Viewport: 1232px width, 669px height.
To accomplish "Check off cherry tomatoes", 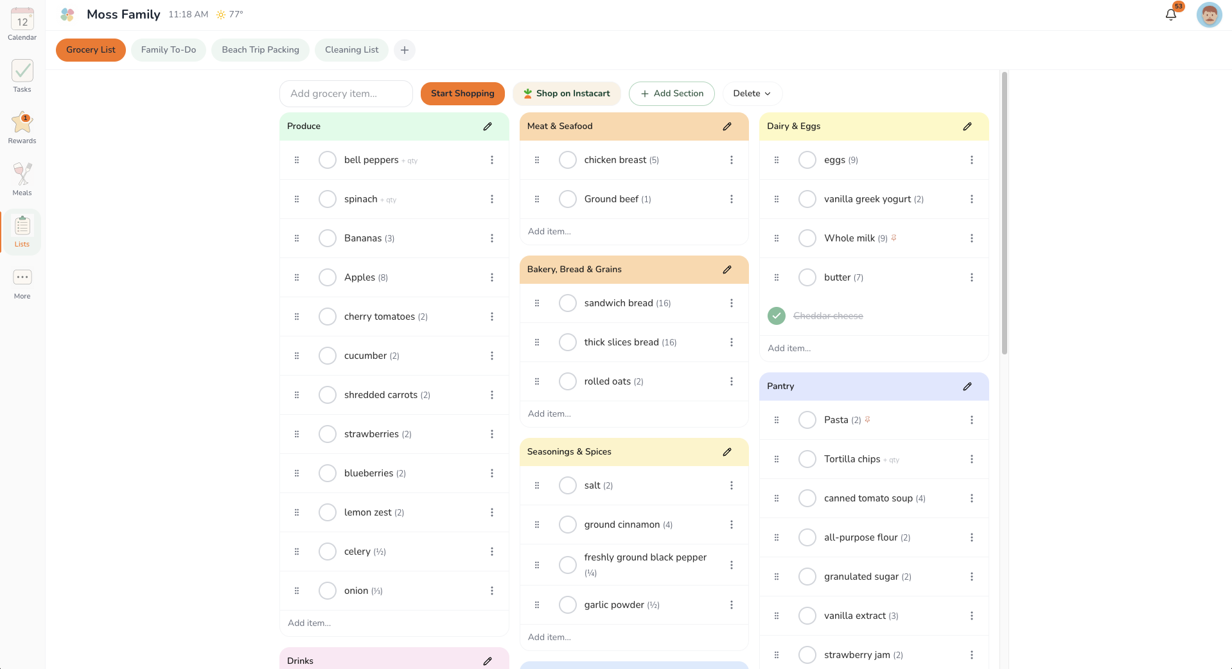I will (328, 317).
